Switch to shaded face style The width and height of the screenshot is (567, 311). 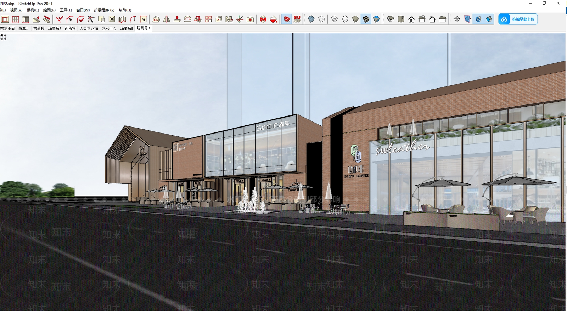click(x=355, y=19)
